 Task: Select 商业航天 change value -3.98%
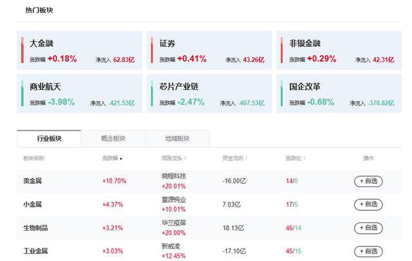[62, 102]
